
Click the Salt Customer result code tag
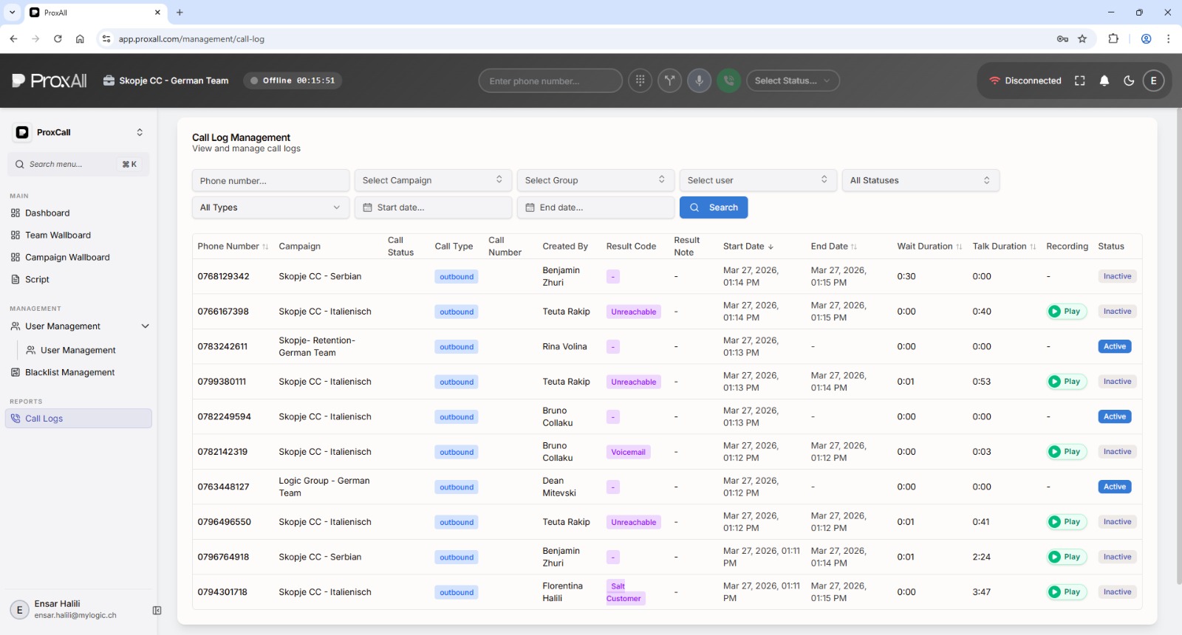tap(624, 592)
